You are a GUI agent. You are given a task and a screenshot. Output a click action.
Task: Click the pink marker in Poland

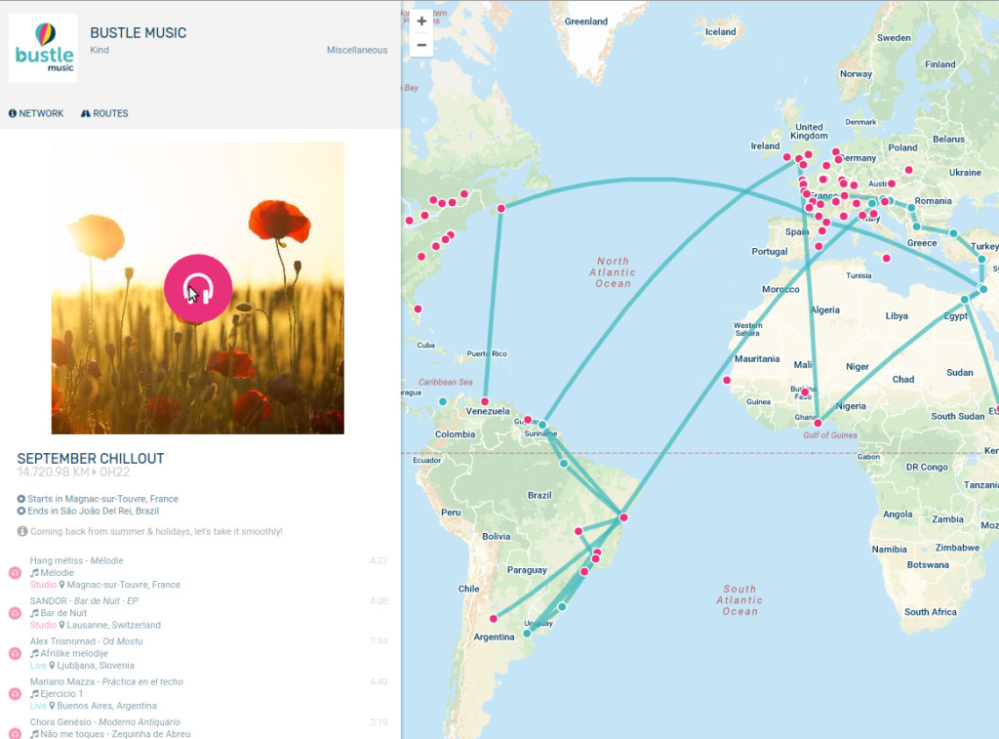point(908,170)
